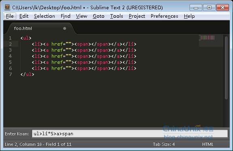Click line number 4 in gutter
This screenshot has height=151, width=233.
(10, 56)
